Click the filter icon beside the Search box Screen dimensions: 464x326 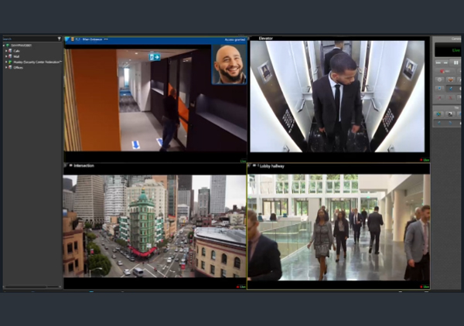point(59,38)
